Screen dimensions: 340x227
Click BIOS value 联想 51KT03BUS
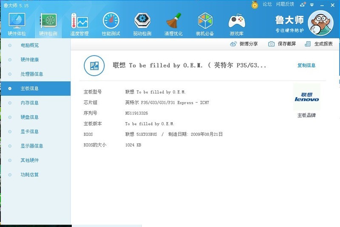coord(141,134)
